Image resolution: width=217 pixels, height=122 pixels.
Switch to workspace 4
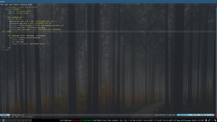[8, 120]
